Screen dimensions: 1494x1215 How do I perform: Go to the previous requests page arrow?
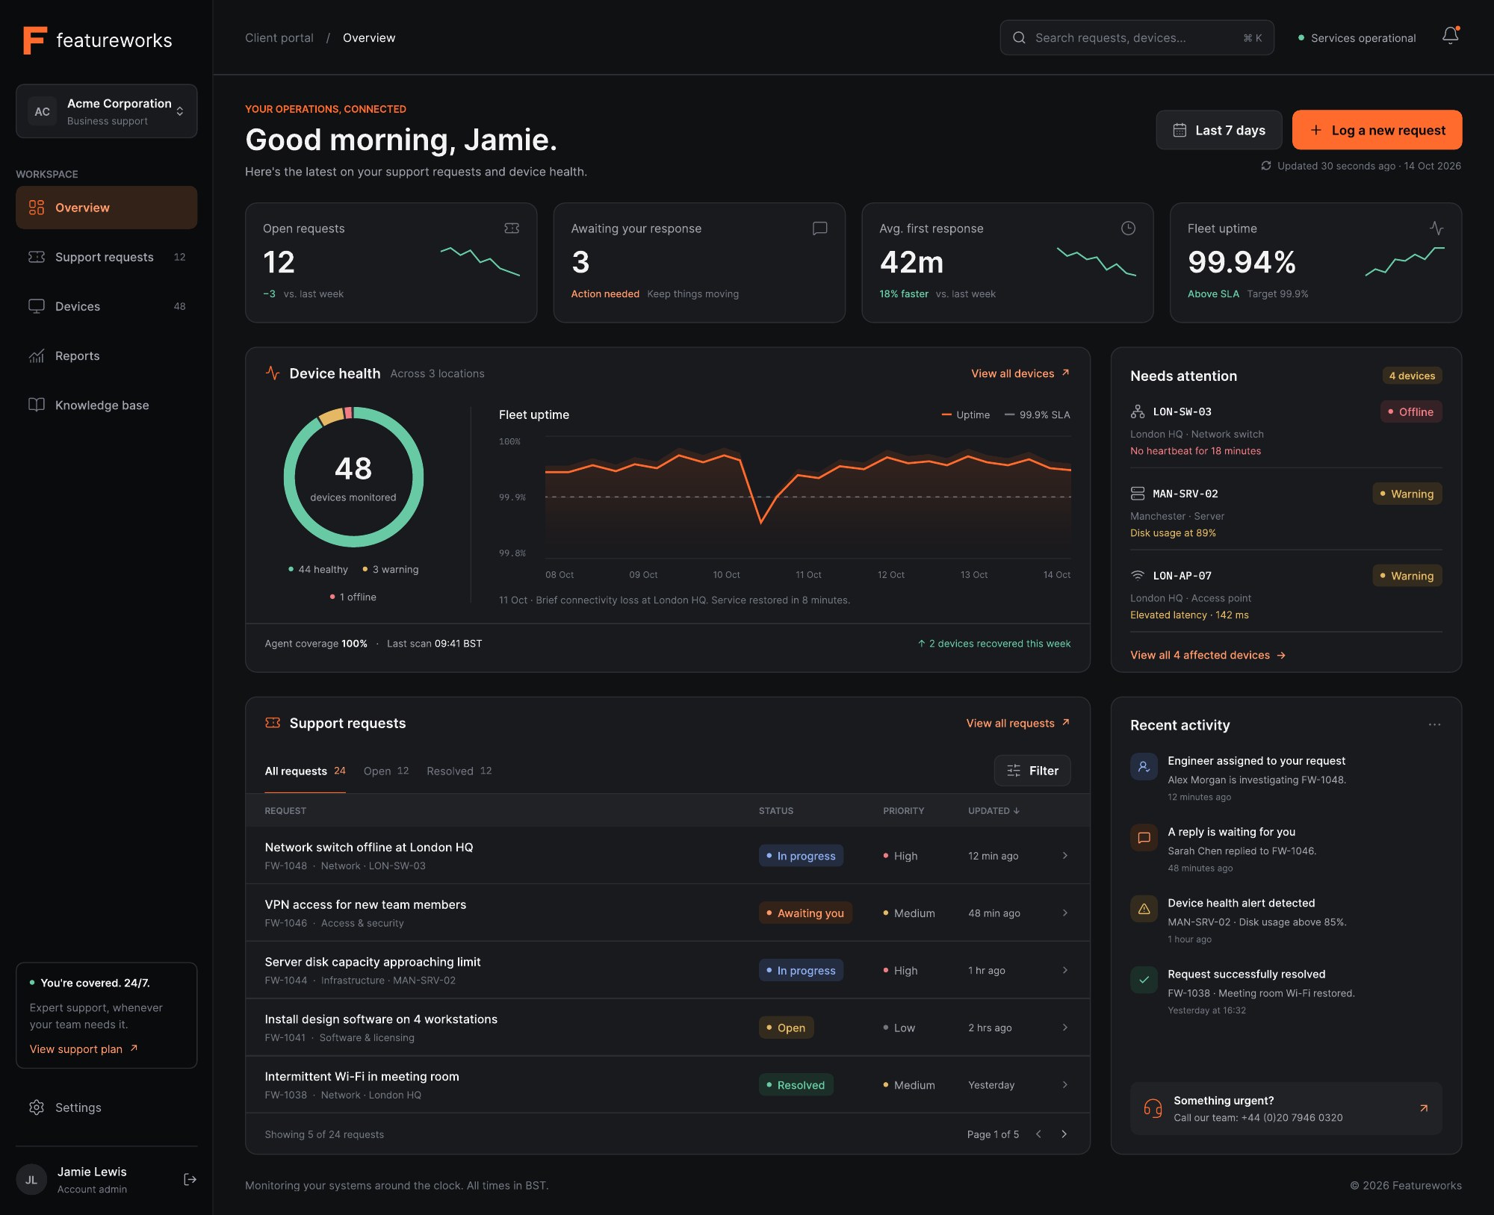point(1038,1134)
